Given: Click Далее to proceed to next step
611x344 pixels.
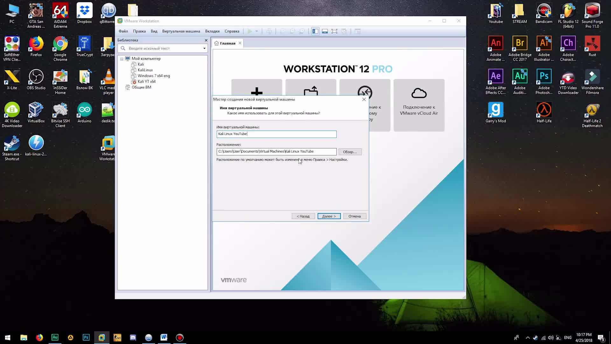Looking at the screenshot, I should click(x=329, y=216).
